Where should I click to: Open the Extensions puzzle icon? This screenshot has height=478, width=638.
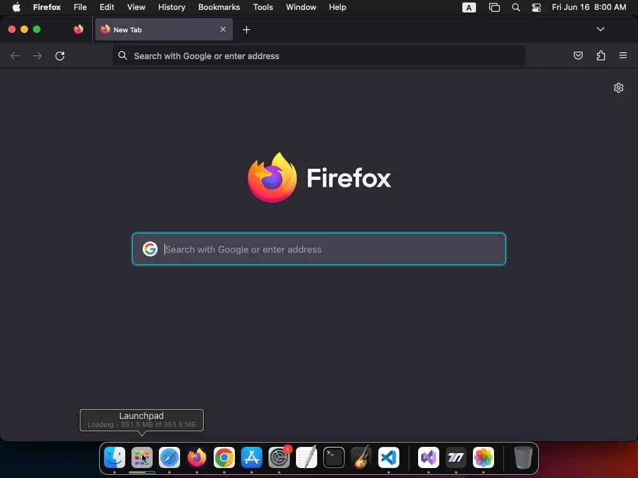click(x=601, y=55)
